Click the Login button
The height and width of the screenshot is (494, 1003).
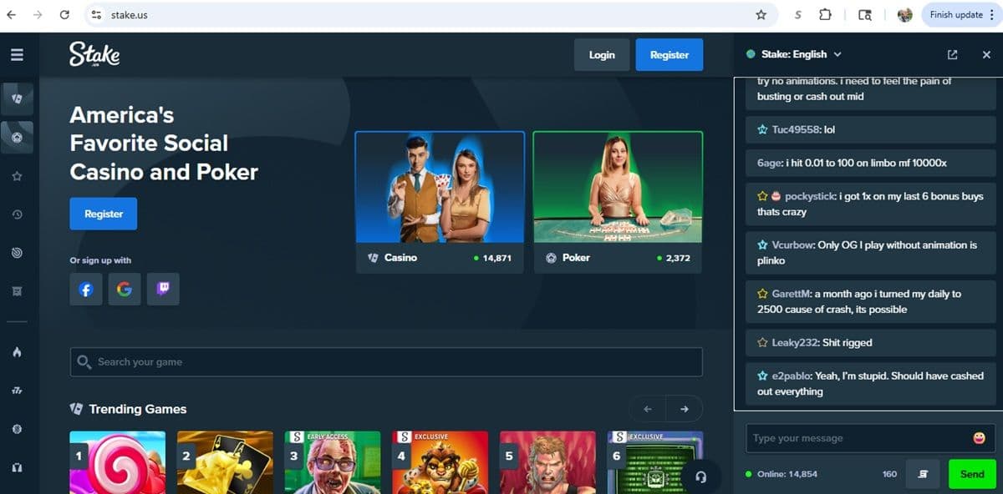pos(602,55)
